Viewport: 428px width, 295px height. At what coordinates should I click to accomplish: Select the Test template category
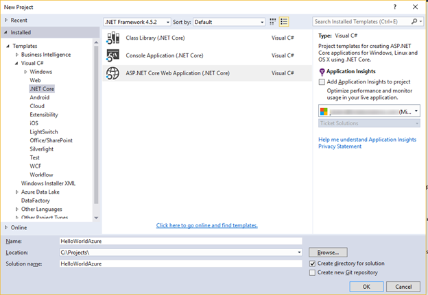coord(34,157)
